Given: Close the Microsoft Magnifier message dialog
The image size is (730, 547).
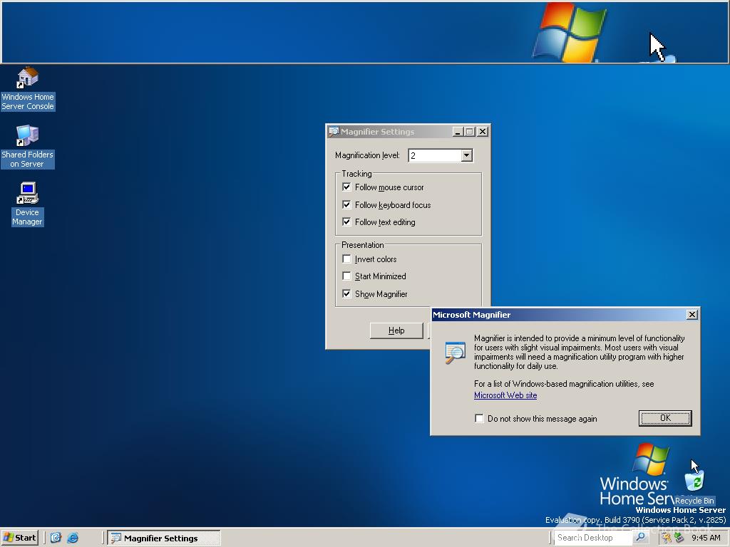Looking at the screenshot, I should point(692,315).
